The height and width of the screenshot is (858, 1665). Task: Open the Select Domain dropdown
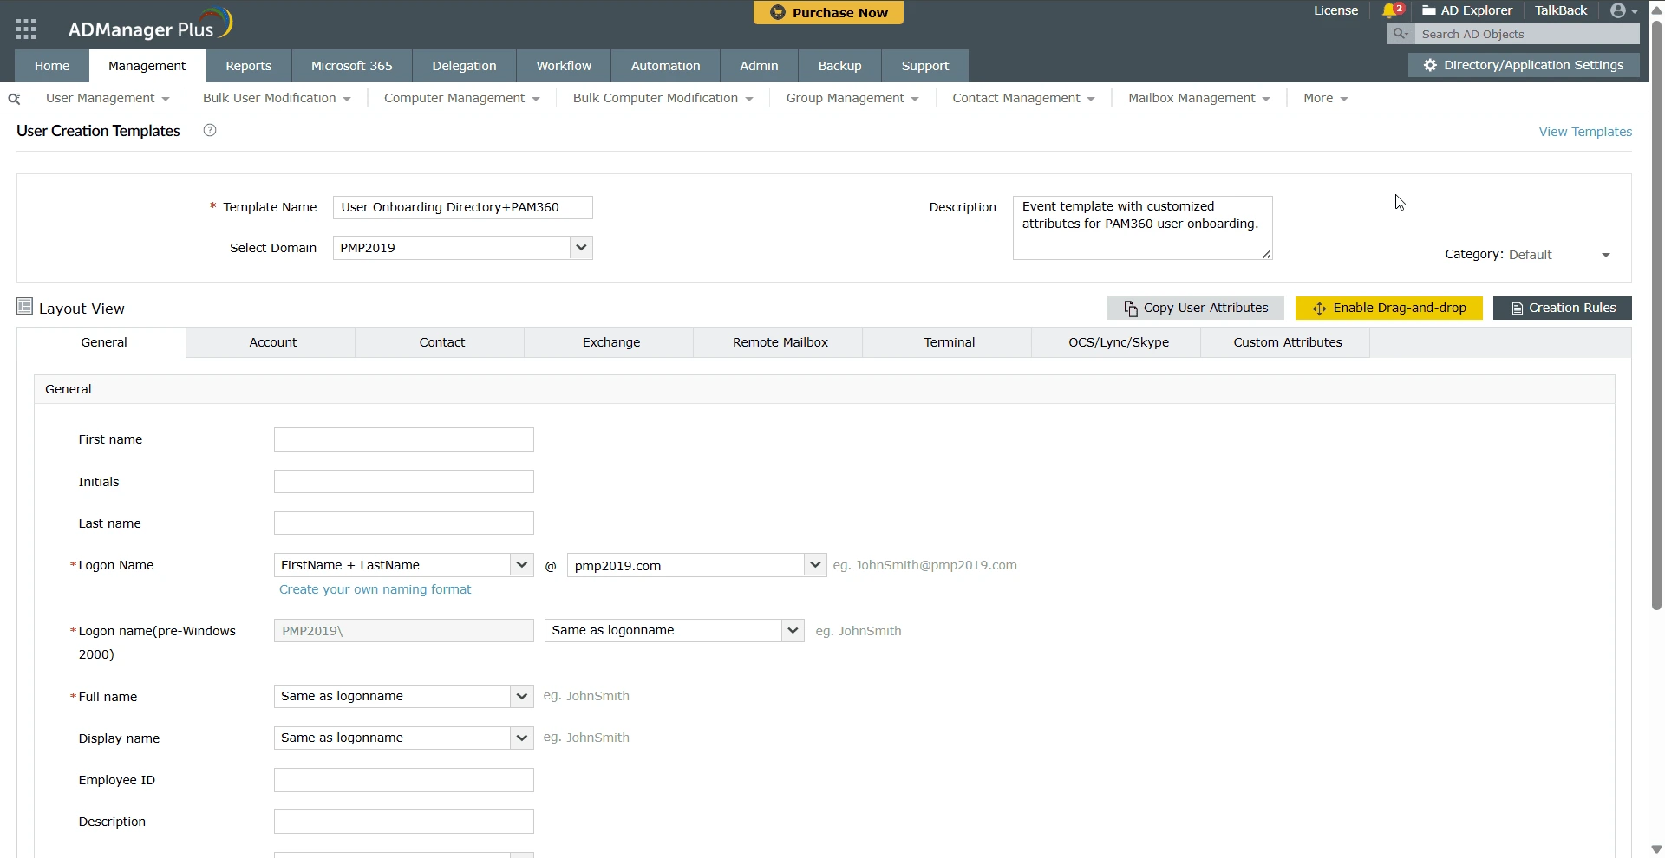pyautogui.click(x=580, y=248)
